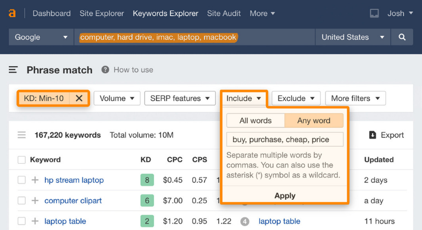Open the More filters dropdown
Image resolution: width=422 pixels, height=230 pixels.
tap(356, 98)
